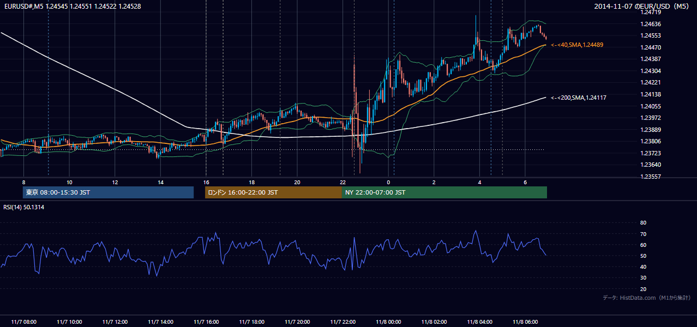Click the '2014-11-07 のEUR/USD (M5)' chart title
Viewport: 697px width, 327px height.
coord(642,6)
